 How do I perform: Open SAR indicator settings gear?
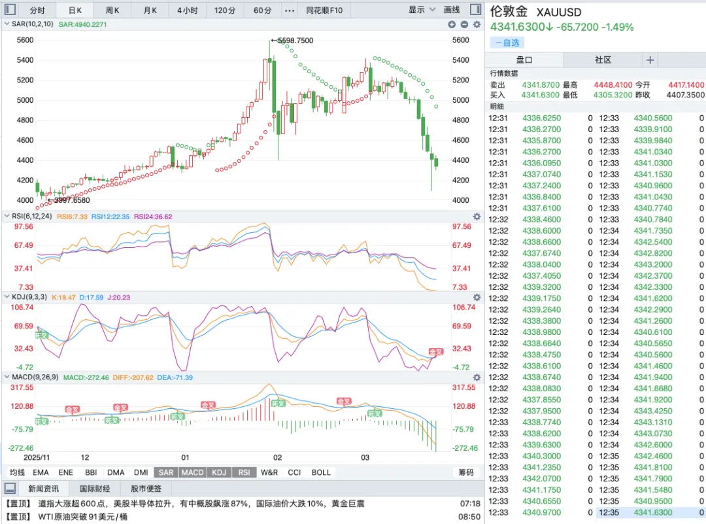coord(477,24)
